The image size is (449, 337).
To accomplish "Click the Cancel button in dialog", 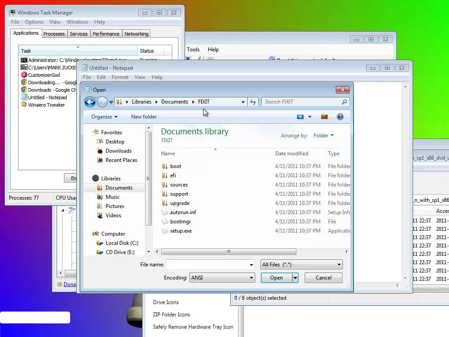I will pos(323,278).
